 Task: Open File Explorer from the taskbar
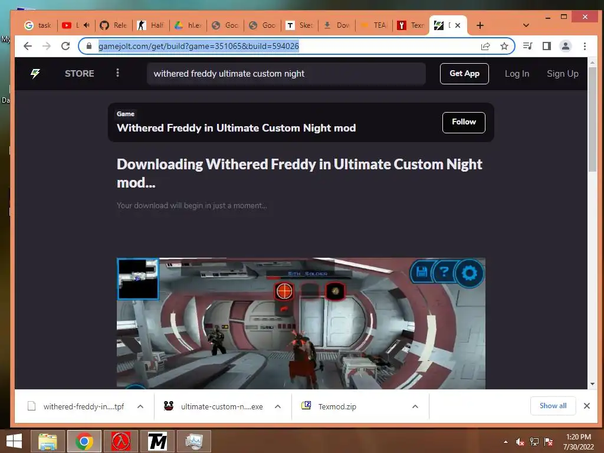point(48,441)
